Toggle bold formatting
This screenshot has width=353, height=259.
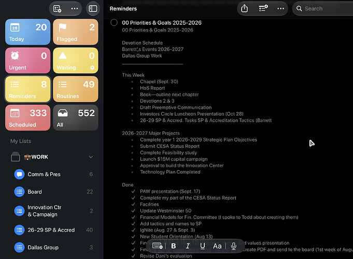[173, 246]
